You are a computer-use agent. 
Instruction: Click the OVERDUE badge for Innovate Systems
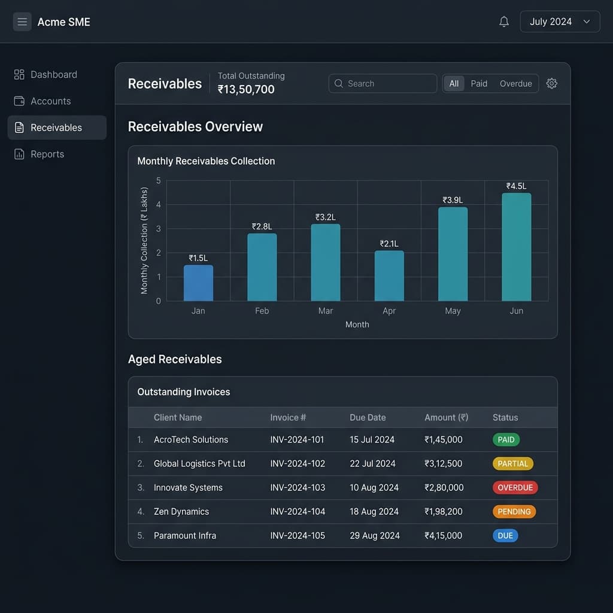click(x=515, y=487)
